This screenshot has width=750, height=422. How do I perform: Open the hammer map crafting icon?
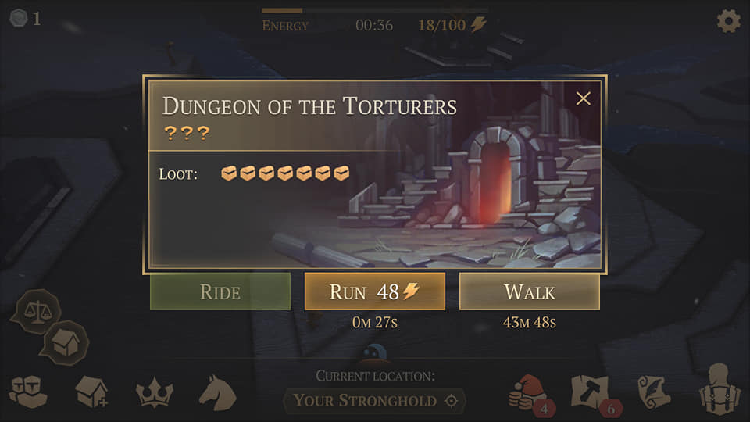[x=591, y=393]
